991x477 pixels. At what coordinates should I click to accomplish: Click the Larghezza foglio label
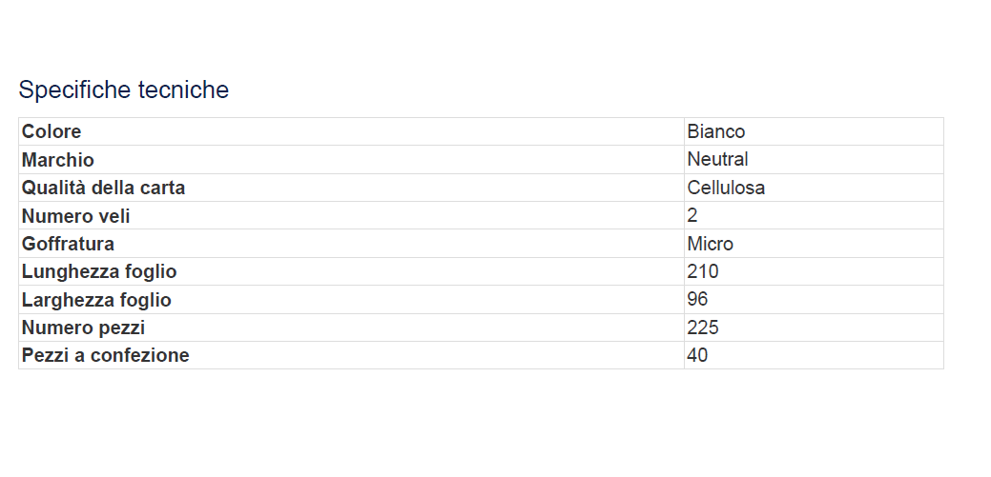[96, 300]
